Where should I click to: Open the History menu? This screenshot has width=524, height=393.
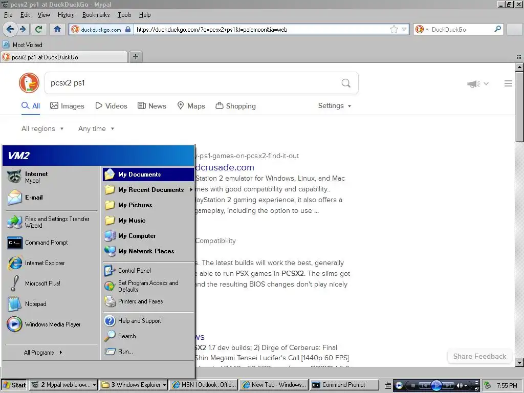click(66, 15)
